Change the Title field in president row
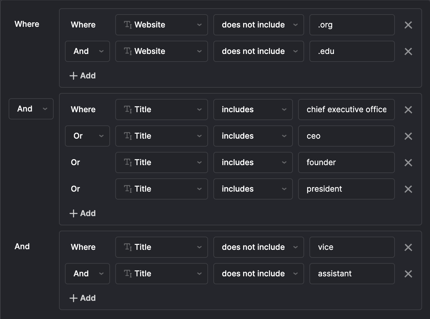Viewport: 430px width, 319px height. tap(162, 189)
